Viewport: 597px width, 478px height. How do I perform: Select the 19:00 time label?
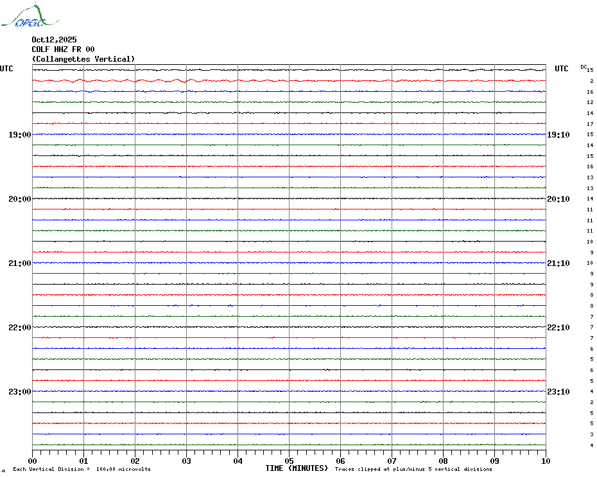(x=20, y=135)
